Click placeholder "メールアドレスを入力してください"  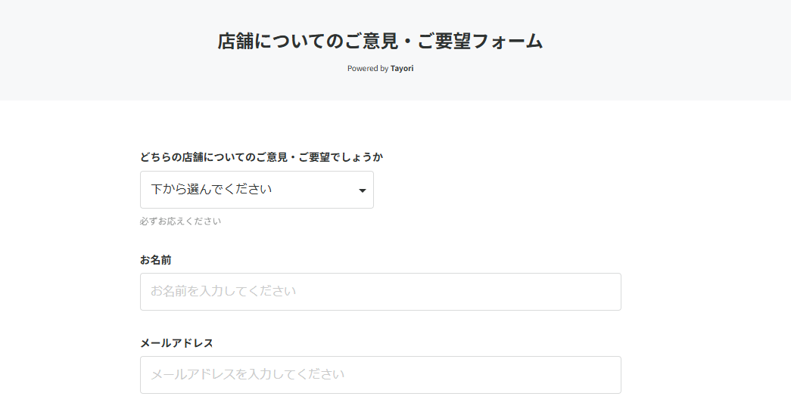[248, 374]
